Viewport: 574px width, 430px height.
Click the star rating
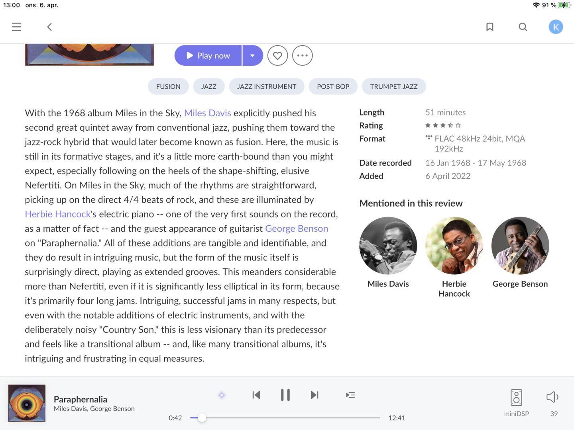pos(443,125)
